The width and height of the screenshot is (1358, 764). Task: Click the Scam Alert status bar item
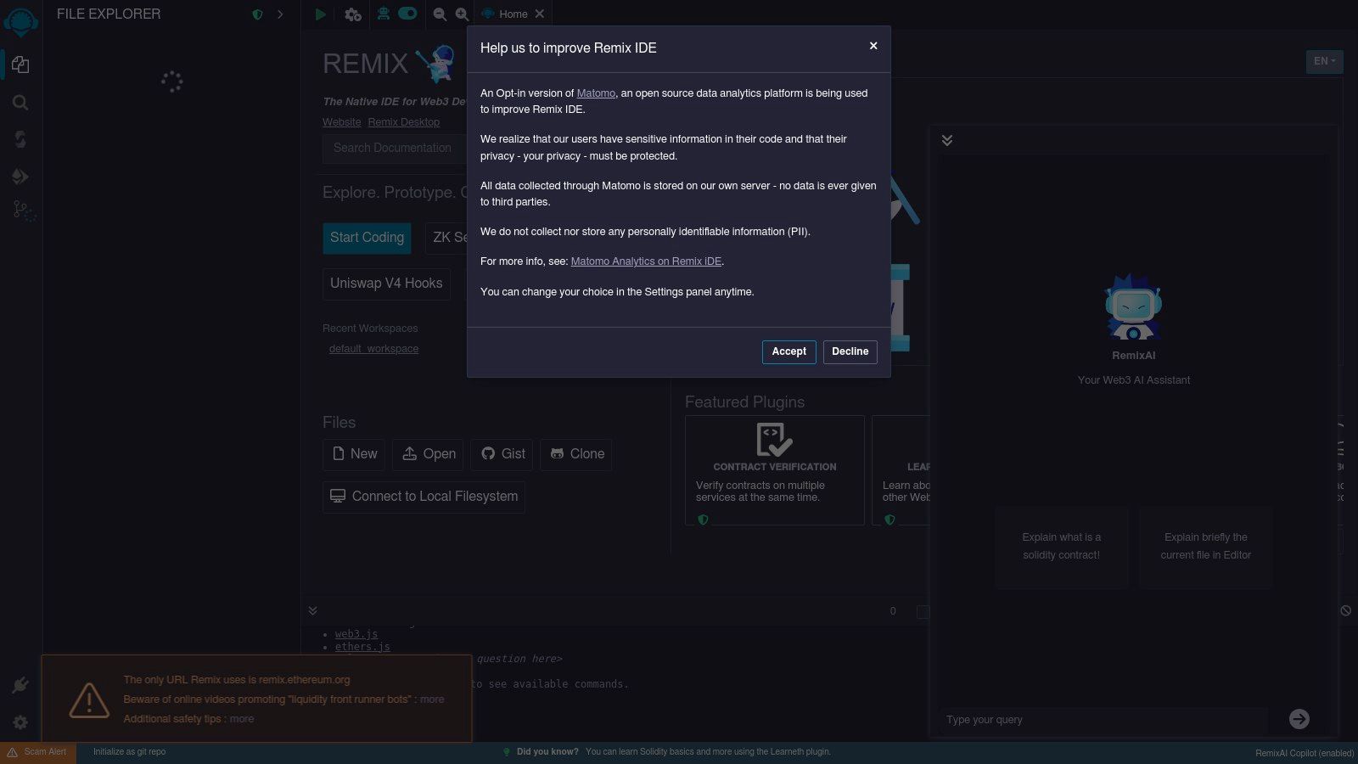click(37, 752)
